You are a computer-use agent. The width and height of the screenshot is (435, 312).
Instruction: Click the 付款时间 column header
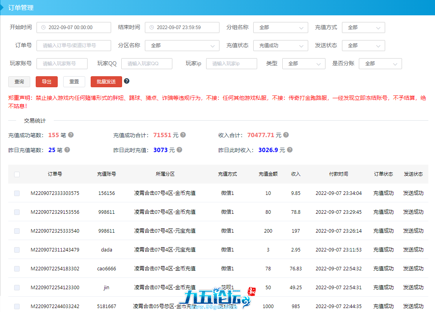[x=338, y=174]
